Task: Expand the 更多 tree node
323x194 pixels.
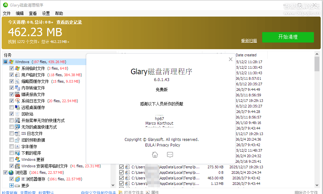Action: tap(12, 186)
